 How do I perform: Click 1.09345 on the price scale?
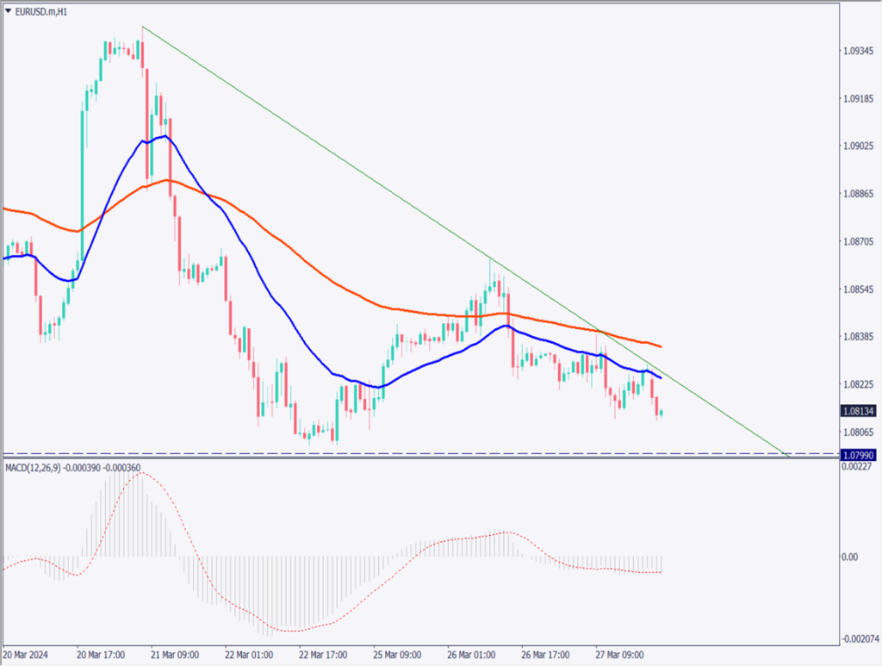click(860, 51)
